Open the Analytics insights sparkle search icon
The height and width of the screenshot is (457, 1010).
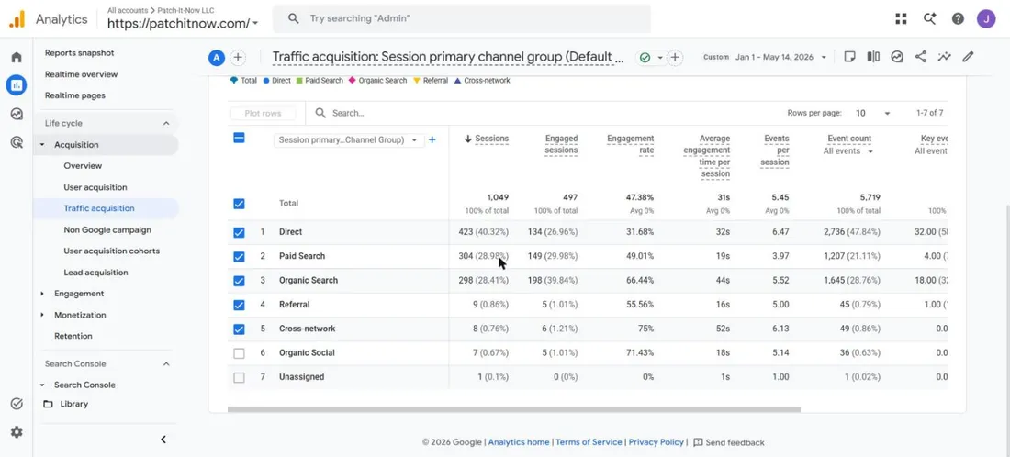click(x=929, y=18)
